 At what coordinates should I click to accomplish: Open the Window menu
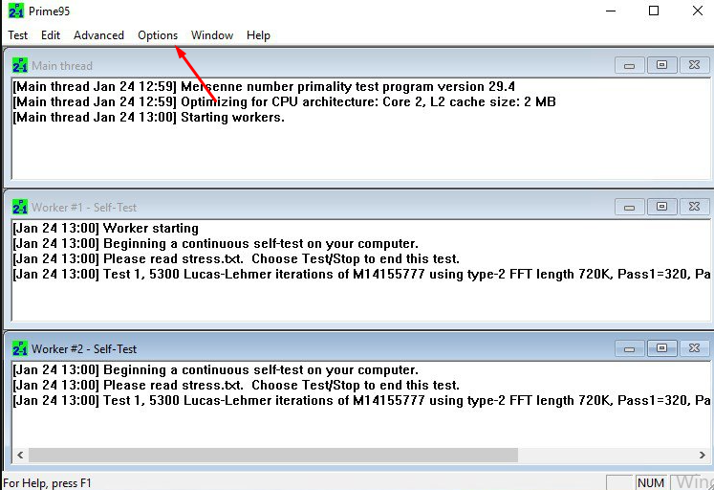tap(212, 35)
